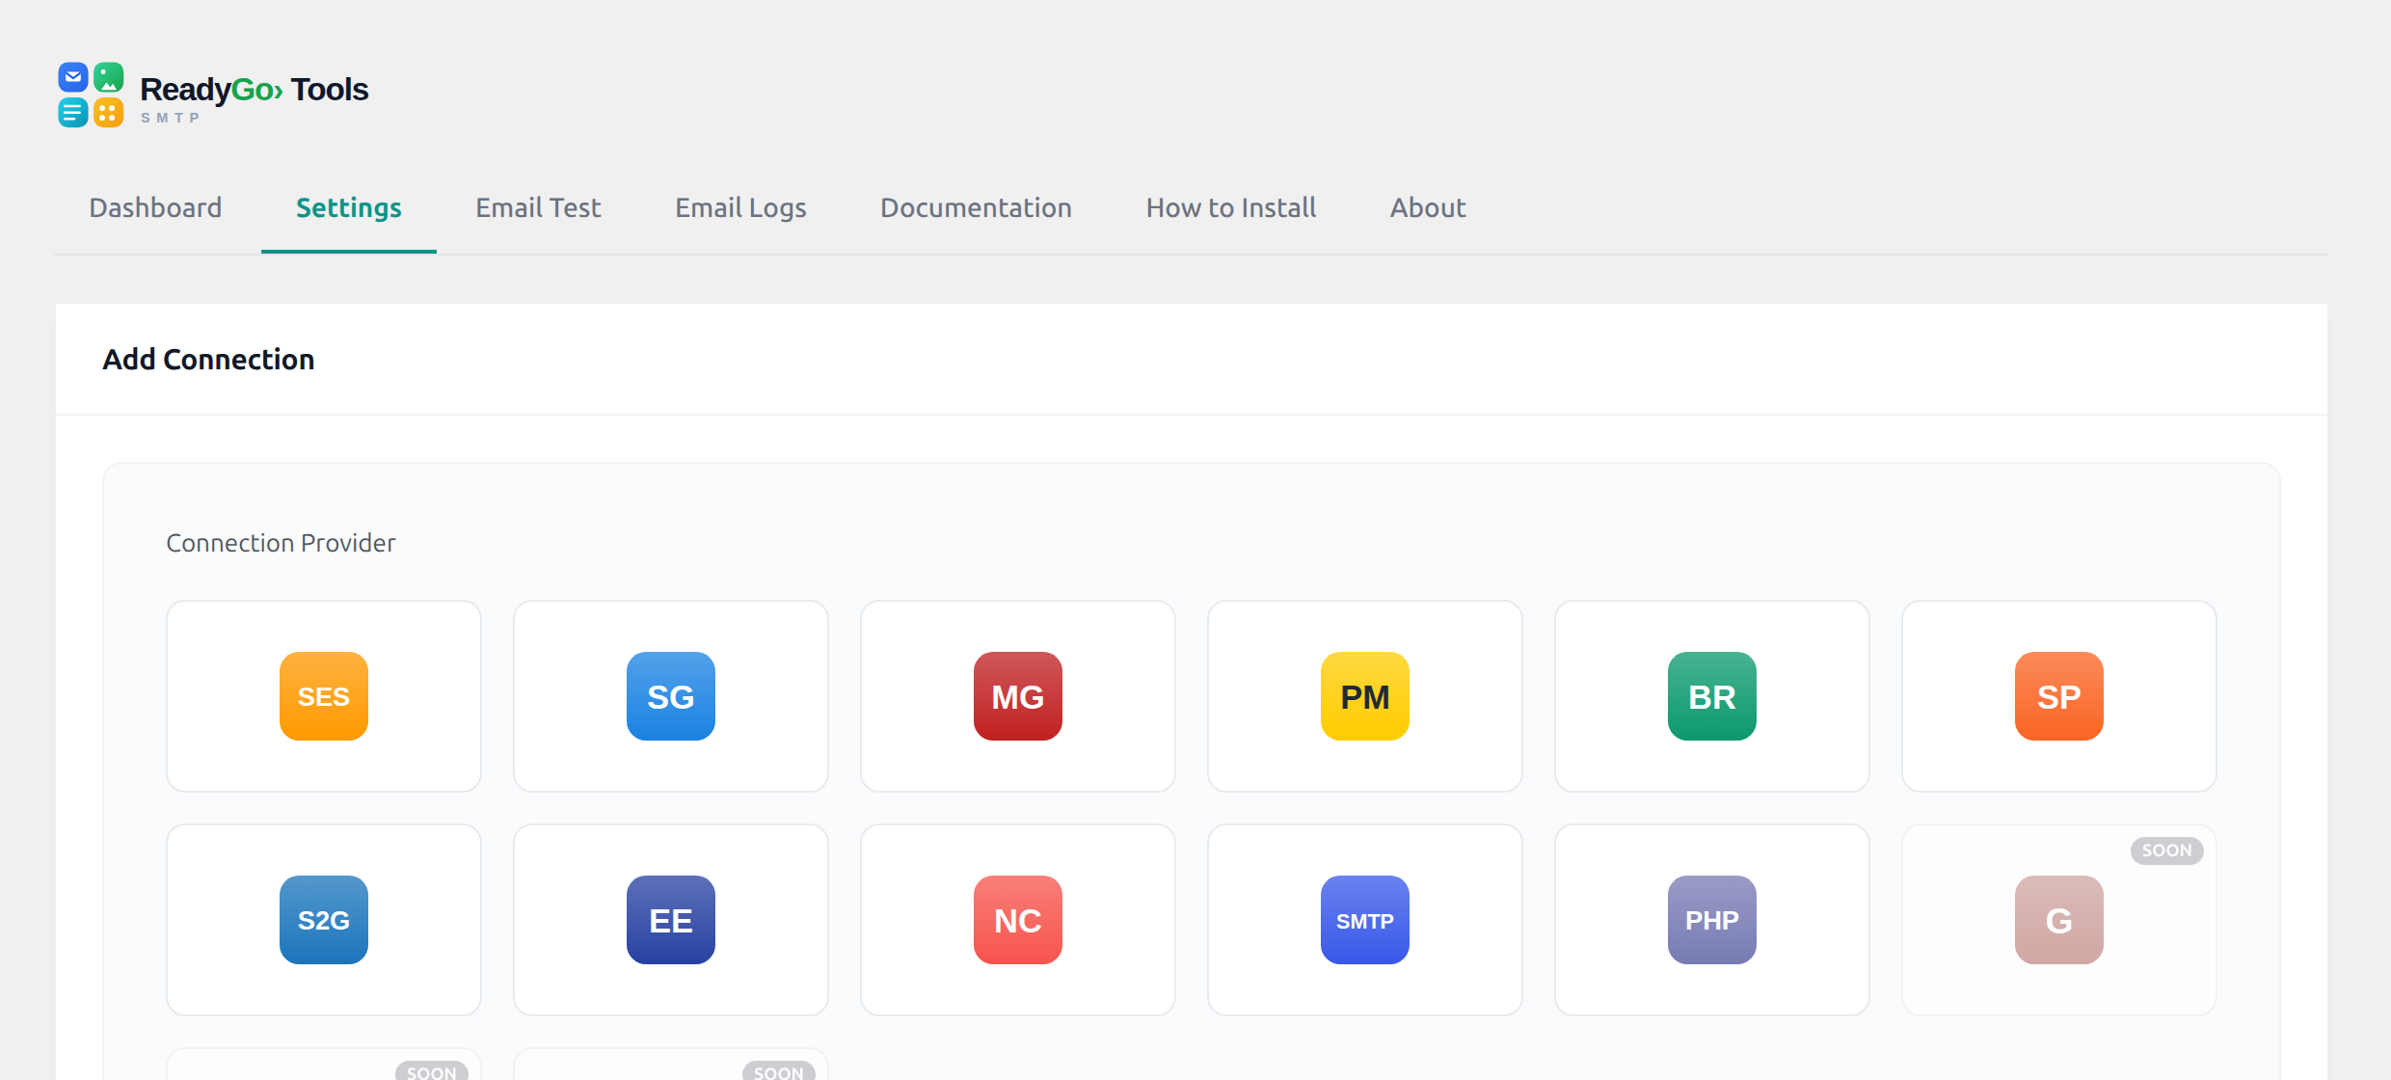The image size is (2391, 1080).
Task: Click the SMTP subtitle under the logo
Action: tap(171, 118)
